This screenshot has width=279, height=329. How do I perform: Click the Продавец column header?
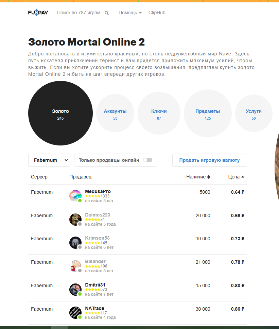(80, 177)
